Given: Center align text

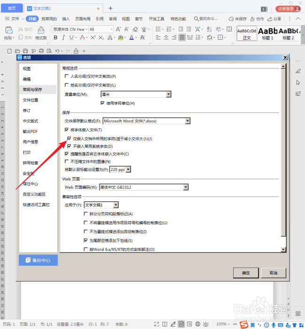Looking at the screenshot, I should (166, 37).
